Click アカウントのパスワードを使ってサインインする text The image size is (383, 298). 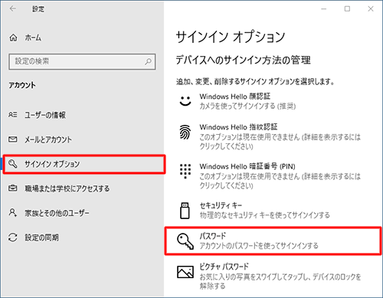259,246
